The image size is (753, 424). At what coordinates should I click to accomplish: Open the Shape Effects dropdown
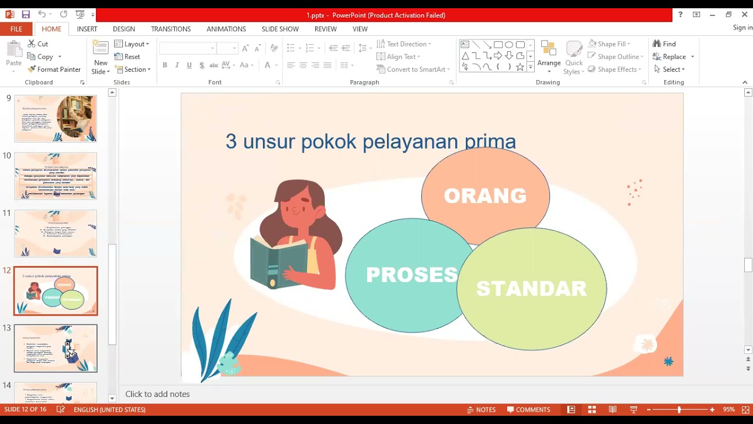coord(615,69)
